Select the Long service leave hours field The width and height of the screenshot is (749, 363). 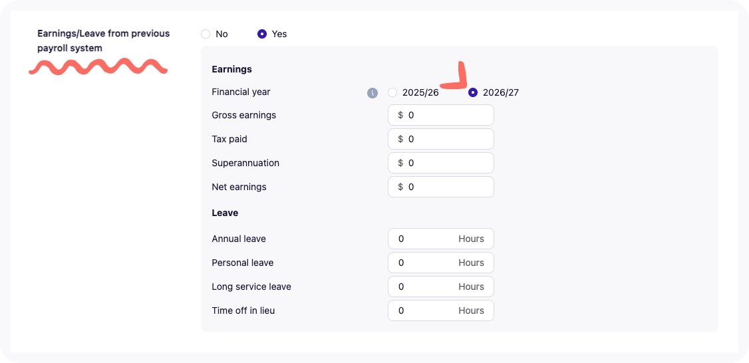click(x=441, y=287)
